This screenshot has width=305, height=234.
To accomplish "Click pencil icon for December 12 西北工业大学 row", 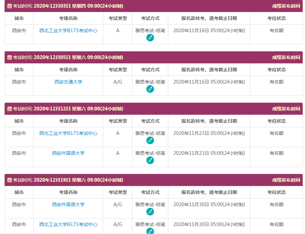I will click(x=150, y=140).
